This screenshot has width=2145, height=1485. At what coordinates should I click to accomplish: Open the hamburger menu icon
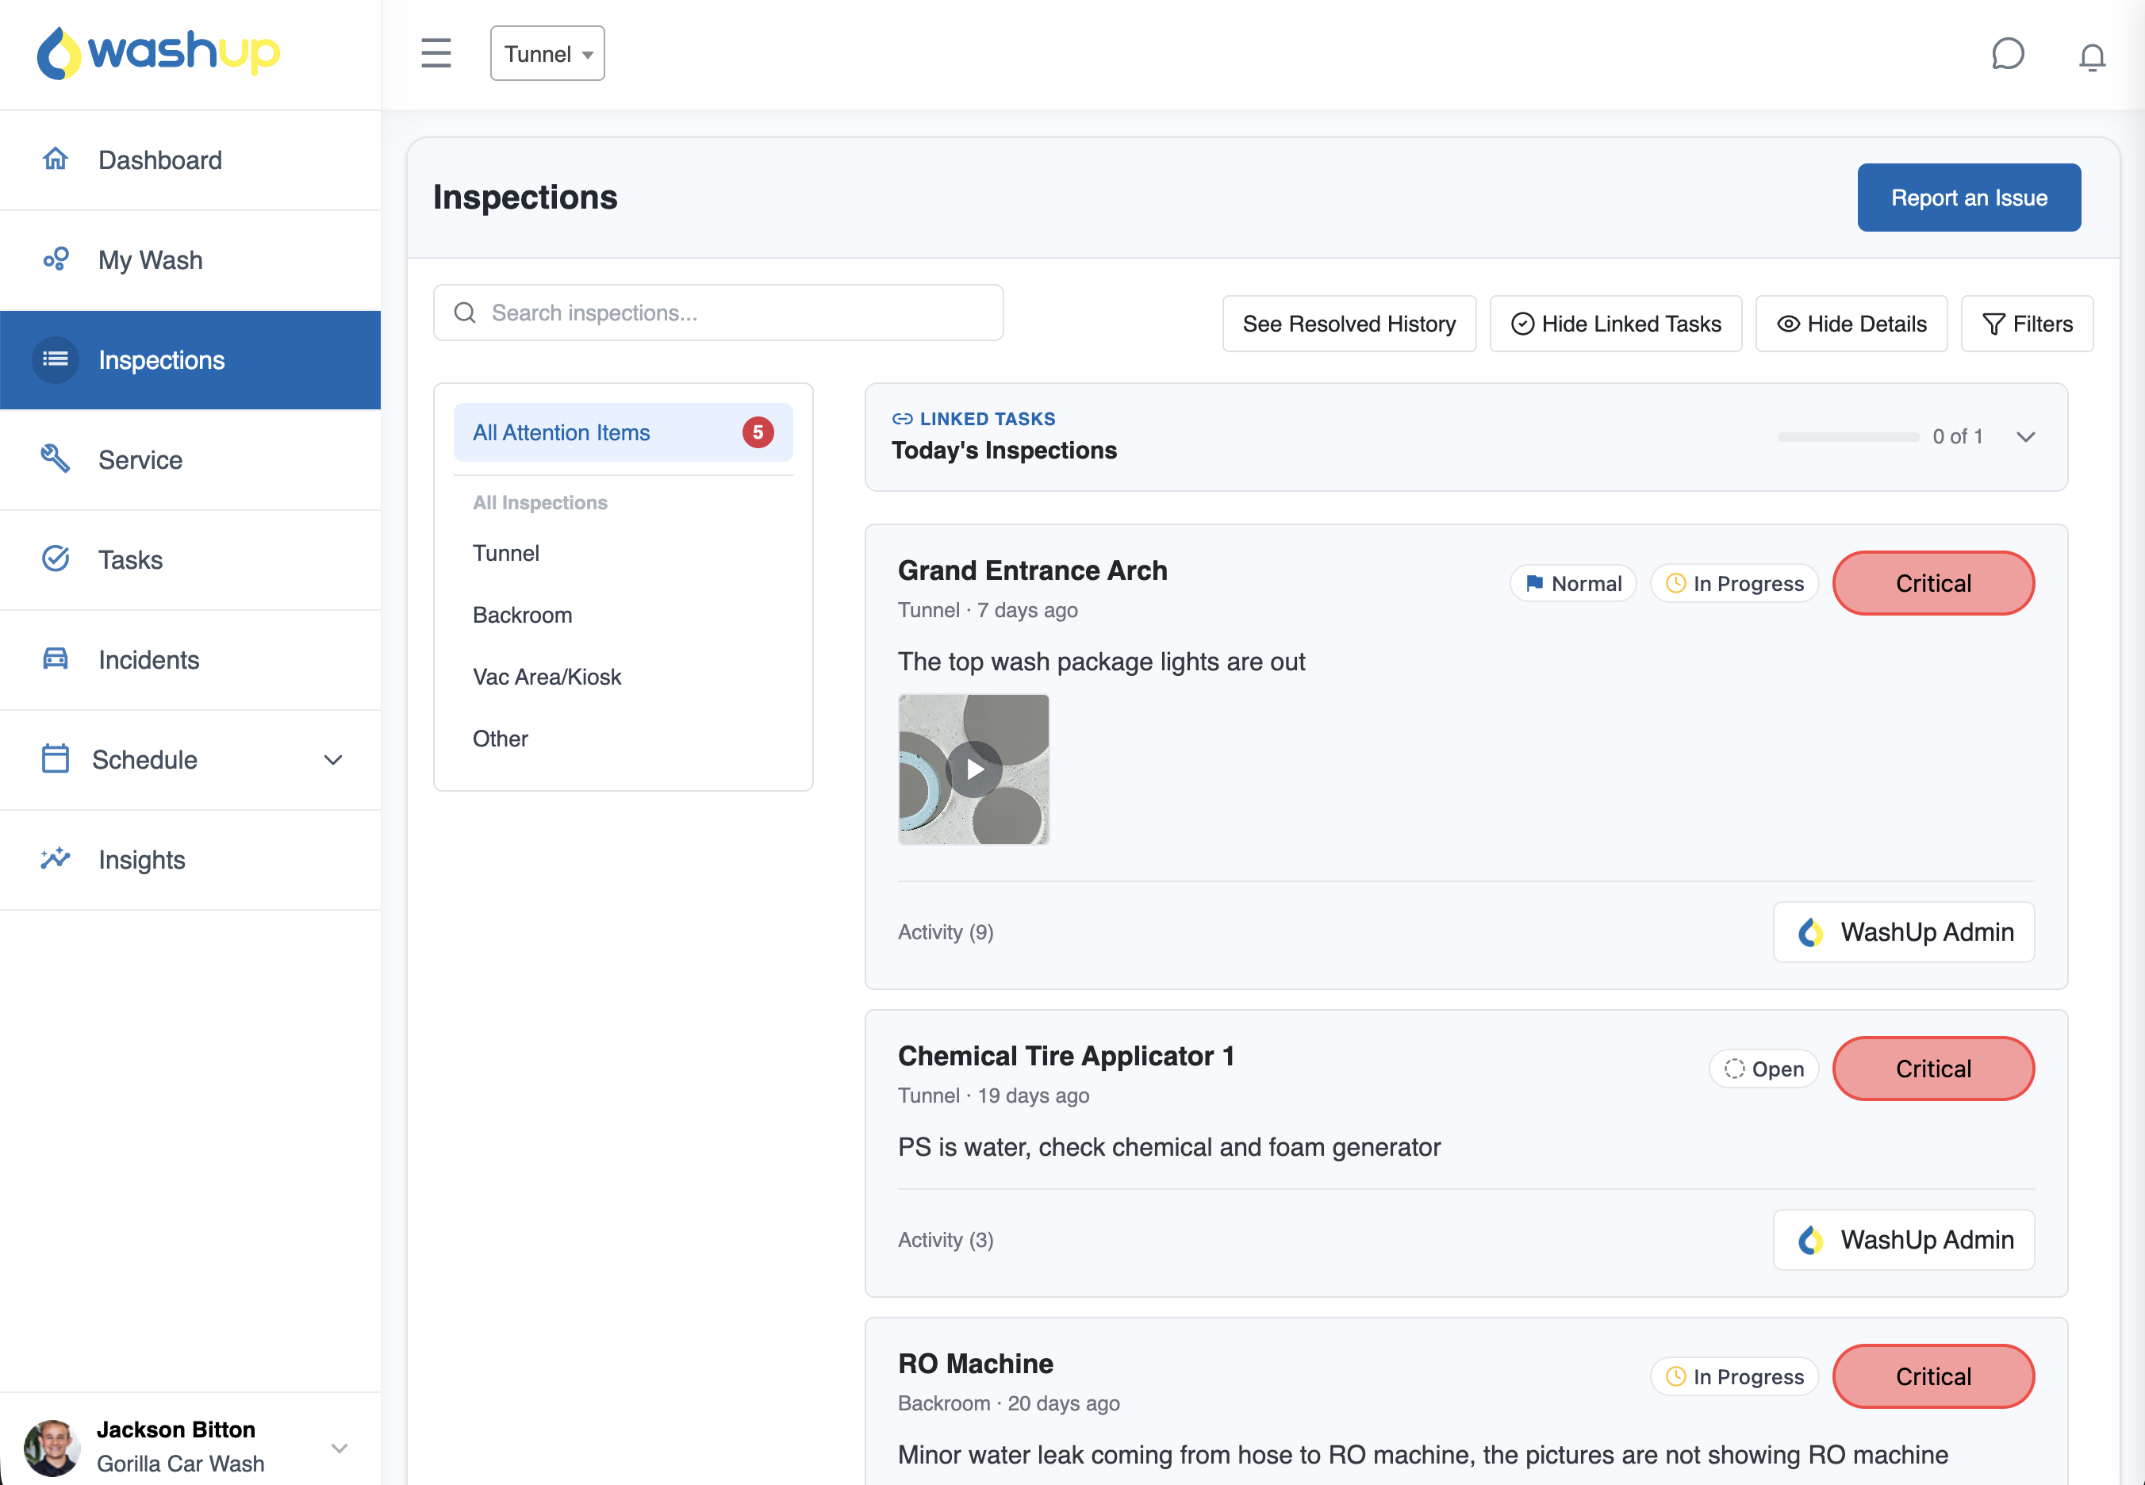(436, 53)
